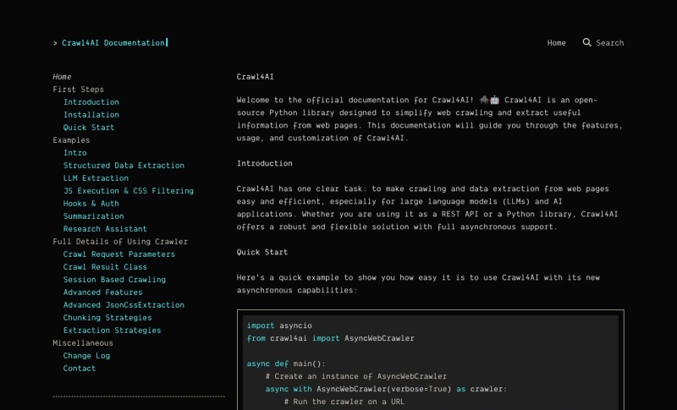Open Structured Data Extraction link
The image size is (677, 410).
tap(124, 166)
